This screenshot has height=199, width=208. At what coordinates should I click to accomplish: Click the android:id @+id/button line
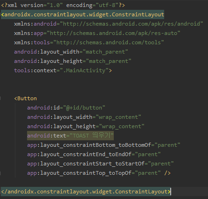point(66,108)
